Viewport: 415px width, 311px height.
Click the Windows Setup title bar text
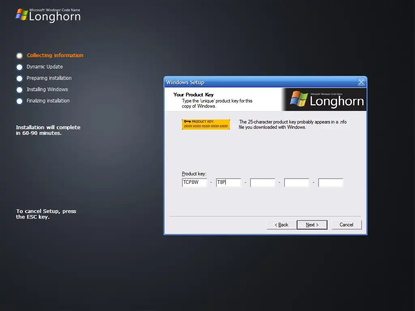click(185, 82)
